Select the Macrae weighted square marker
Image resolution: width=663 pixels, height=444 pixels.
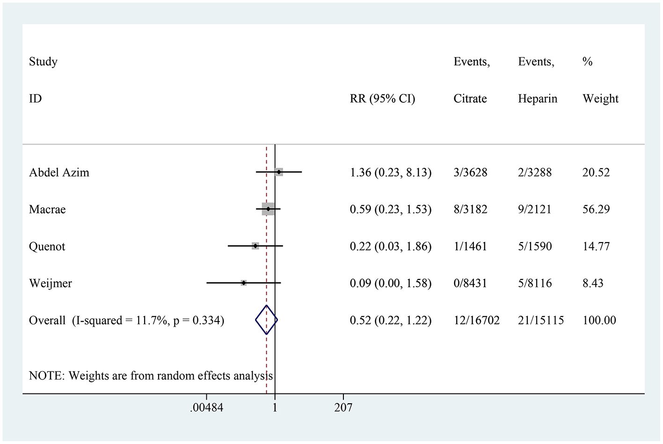point(268,209)
